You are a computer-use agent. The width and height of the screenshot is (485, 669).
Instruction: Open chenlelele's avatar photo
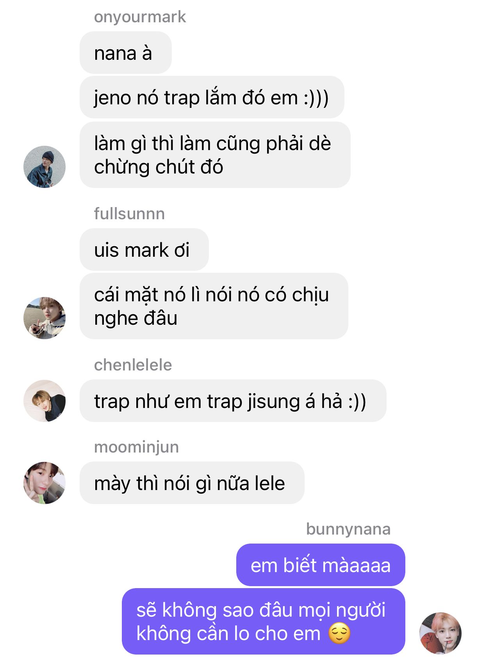pos(45,401)
